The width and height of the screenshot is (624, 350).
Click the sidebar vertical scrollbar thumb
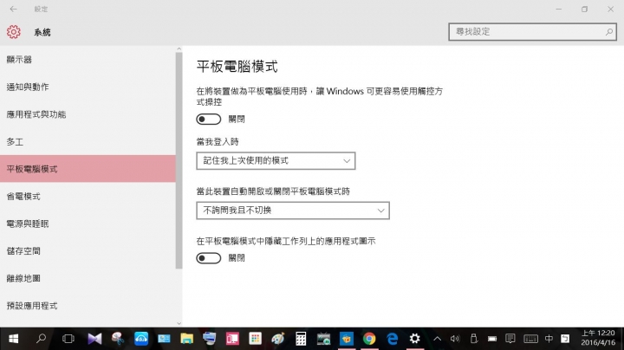click(179, 161)
